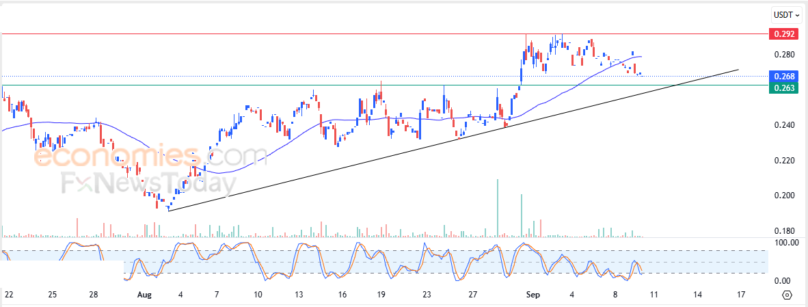Click the date 27 on time axis
This screenshot has width=808, height=307.
pyautogui.click(x=473, y=295)
